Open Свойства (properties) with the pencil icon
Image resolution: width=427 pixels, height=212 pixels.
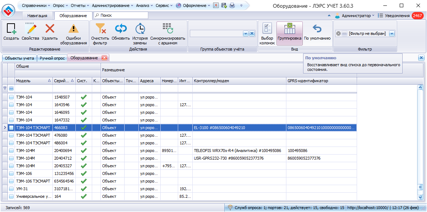pos(31,28)
